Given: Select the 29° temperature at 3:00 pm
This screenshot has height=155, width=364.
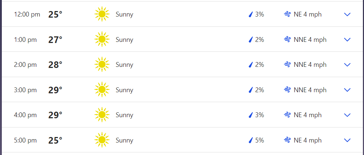Looking at the screenshot, I should tap(55, 90).
